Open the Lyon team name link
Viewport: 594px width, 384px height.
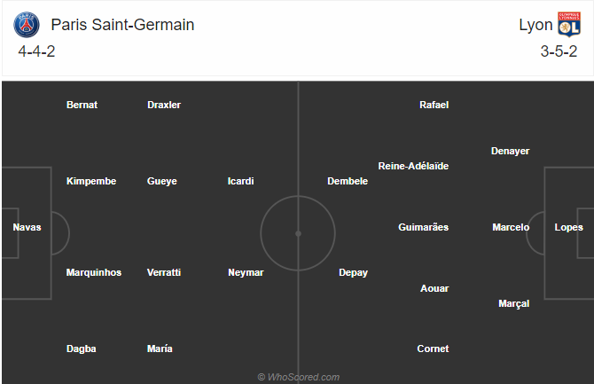coord(535,25)
